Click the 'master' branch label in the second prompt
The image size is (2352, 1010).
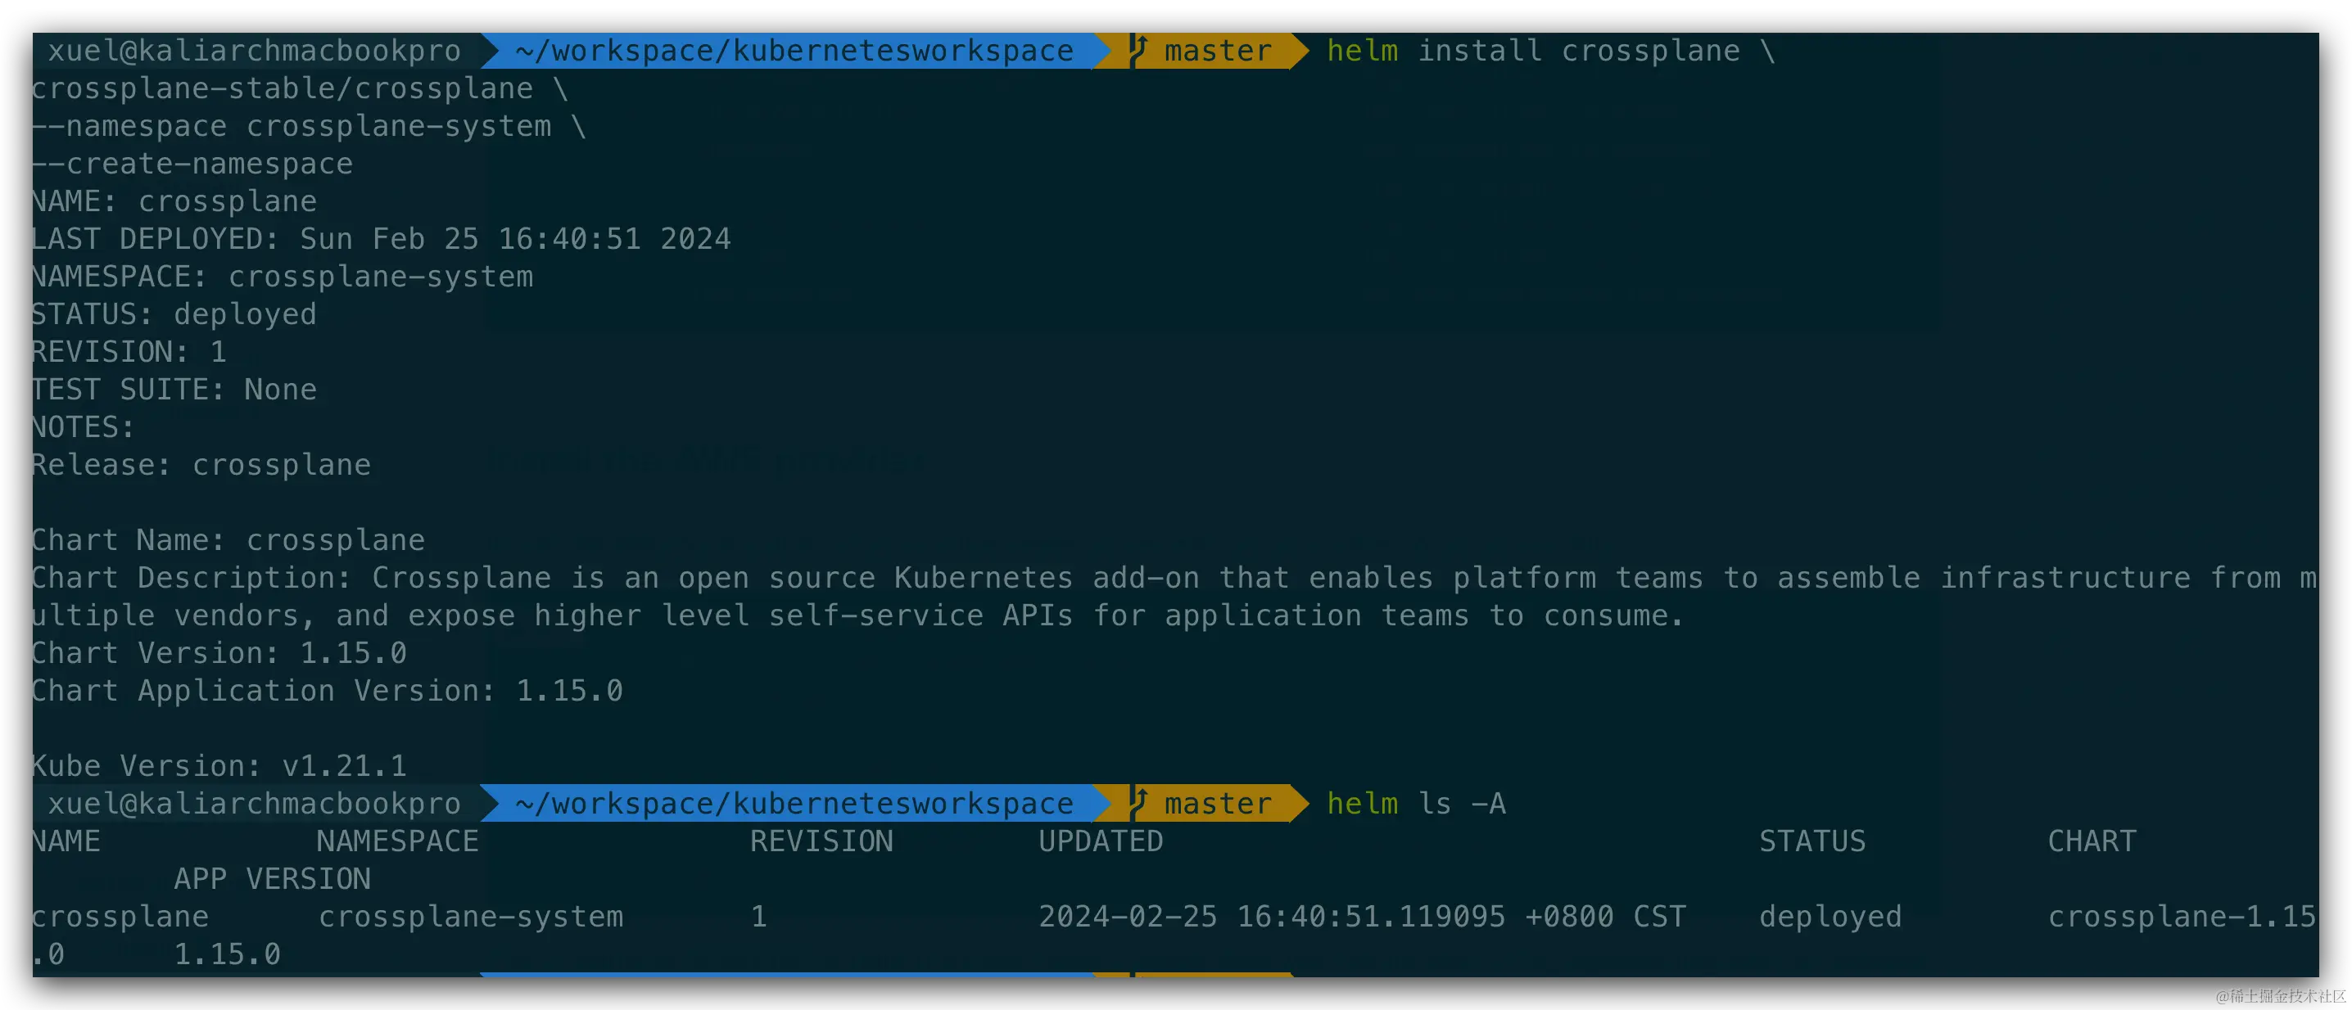(1218, 803)
